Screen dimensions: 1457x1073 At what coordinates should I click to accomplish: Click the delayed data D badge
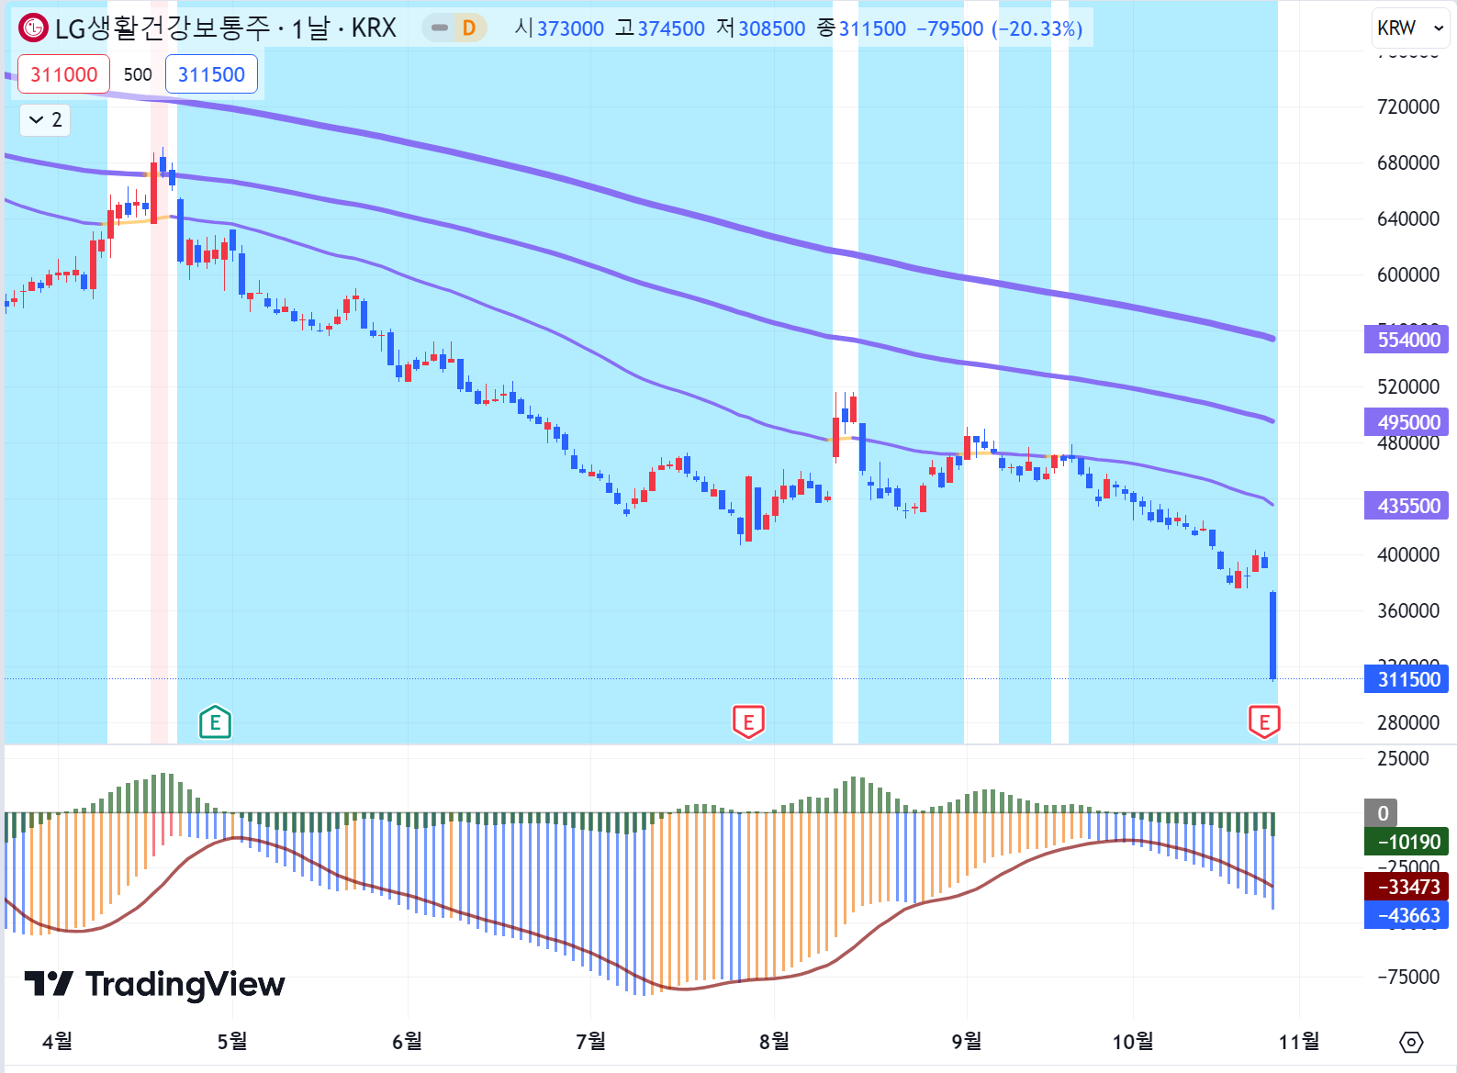[469, 28]
